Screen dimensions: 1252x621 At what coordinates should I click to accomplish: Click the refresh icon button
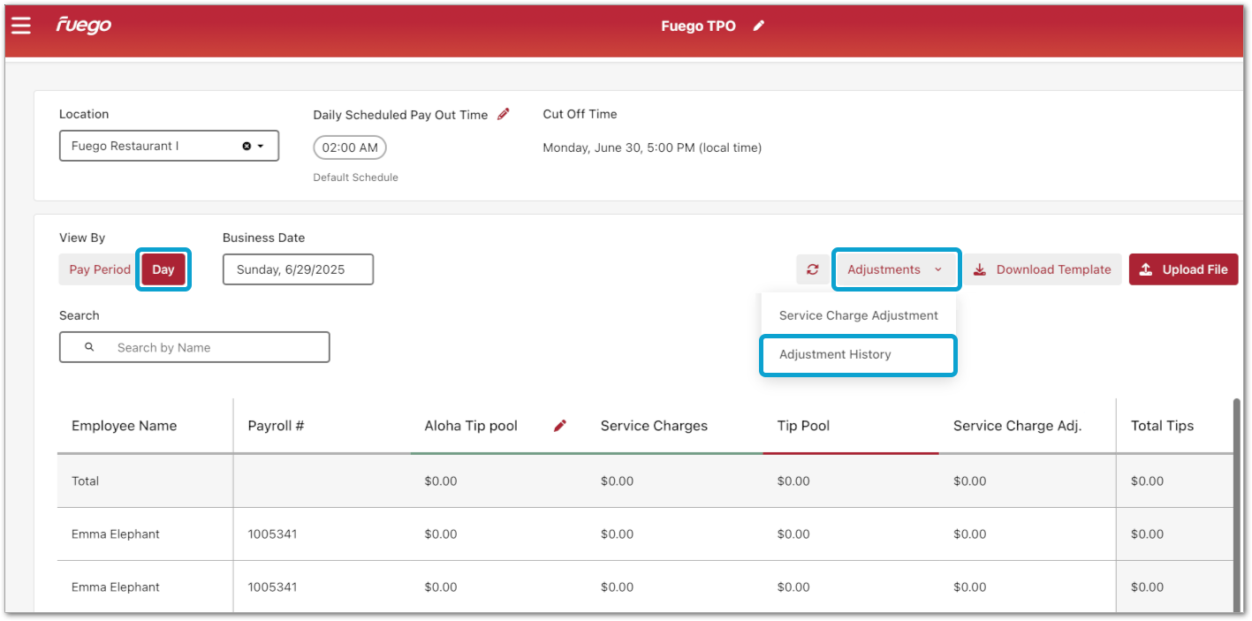coord(813,269)
